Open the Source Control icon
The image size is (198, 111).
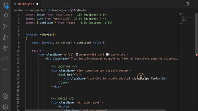coord(5,27)
